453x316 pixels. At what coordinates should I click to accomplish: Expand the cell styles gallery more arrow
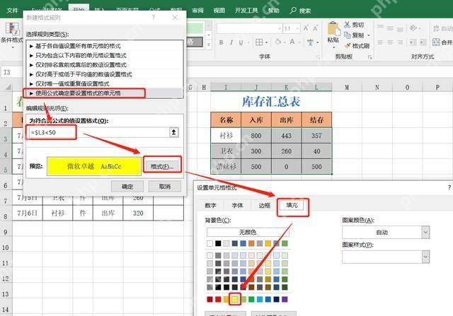point(209,45)
